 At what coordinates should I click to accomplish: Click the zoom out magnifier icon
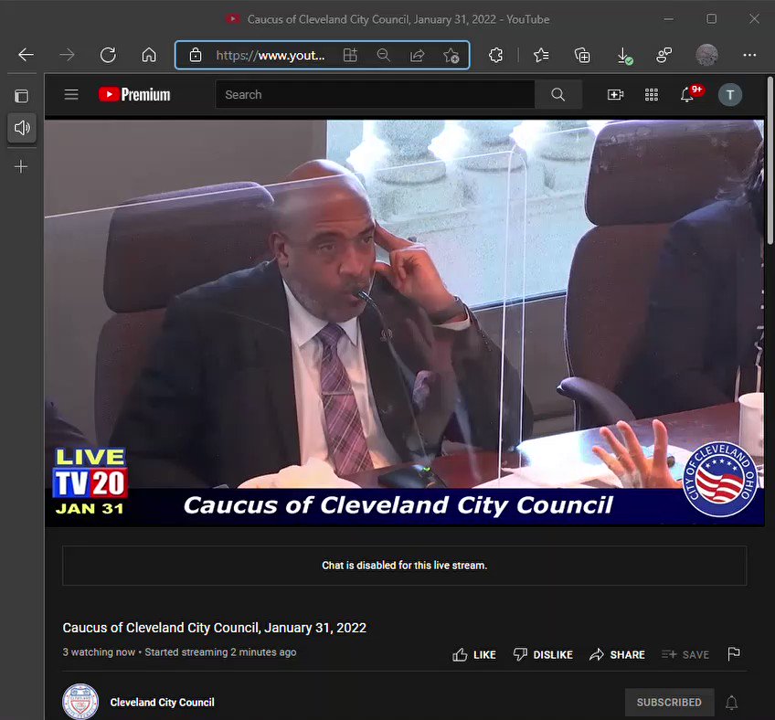click(384, 55)
